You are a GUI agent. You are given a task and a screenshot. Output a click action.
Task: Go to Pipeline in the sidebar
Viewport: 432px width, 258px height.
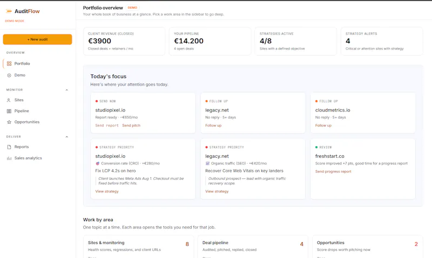pyautogui.click(x=37, y=111)
